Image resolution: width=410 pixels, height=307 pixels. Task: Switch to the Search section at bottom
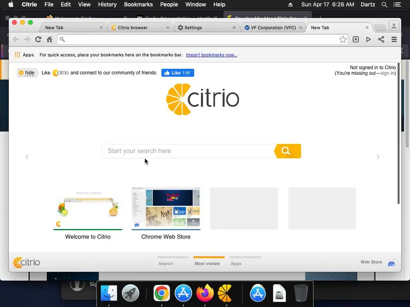(x=173, y=261)
